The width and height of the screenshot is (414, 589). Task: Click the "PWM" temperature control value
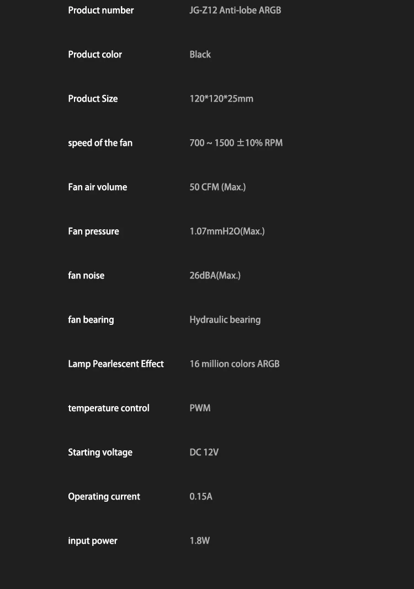200,408
